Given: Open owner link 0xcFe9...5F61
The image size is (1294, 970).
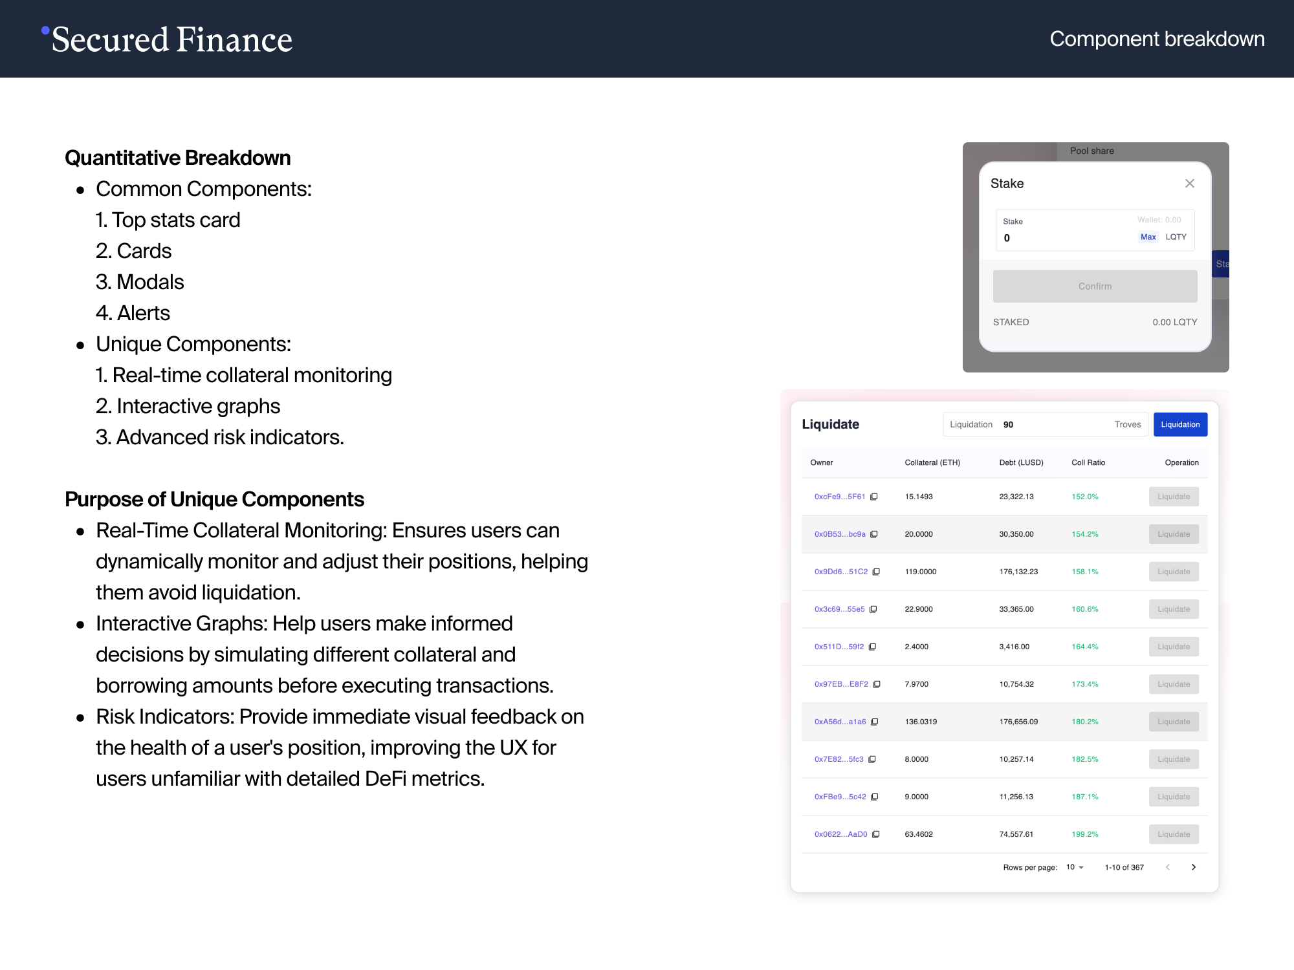Looking at the screenshot, I should [840, 497].
